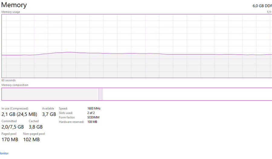Click the Speed value 1600 MHz

(94, 109)
